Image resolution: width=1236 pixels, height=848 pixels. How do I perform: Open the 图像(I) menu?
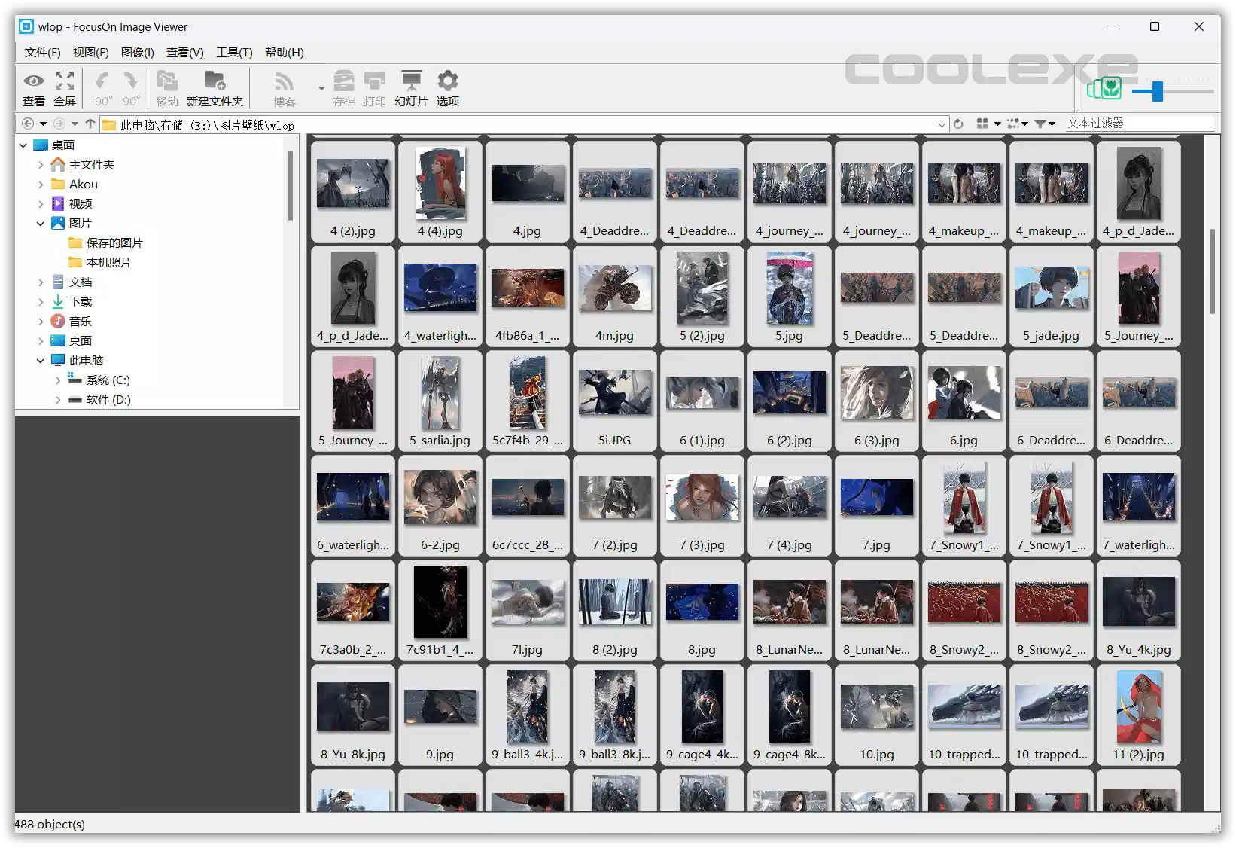tap(137, 53)
